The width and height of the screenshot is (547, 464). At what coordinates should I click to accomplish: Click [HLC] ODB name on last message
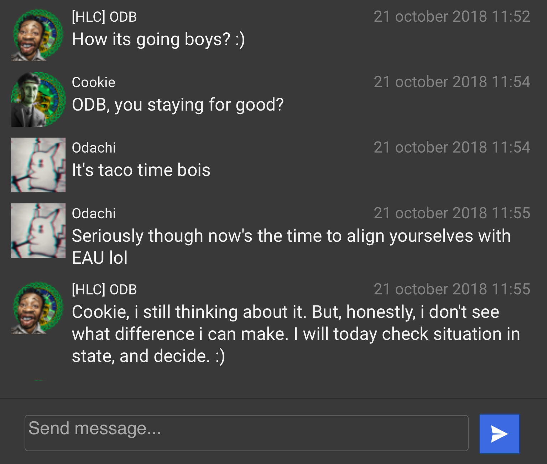click(104, 290)
